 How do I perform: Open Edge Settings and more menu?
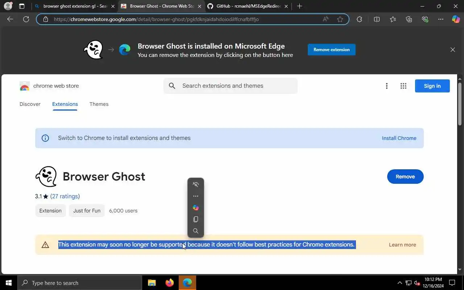point(441,19)
